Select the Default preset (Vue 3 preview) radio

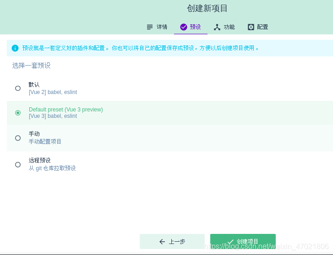tap(18, 113)
